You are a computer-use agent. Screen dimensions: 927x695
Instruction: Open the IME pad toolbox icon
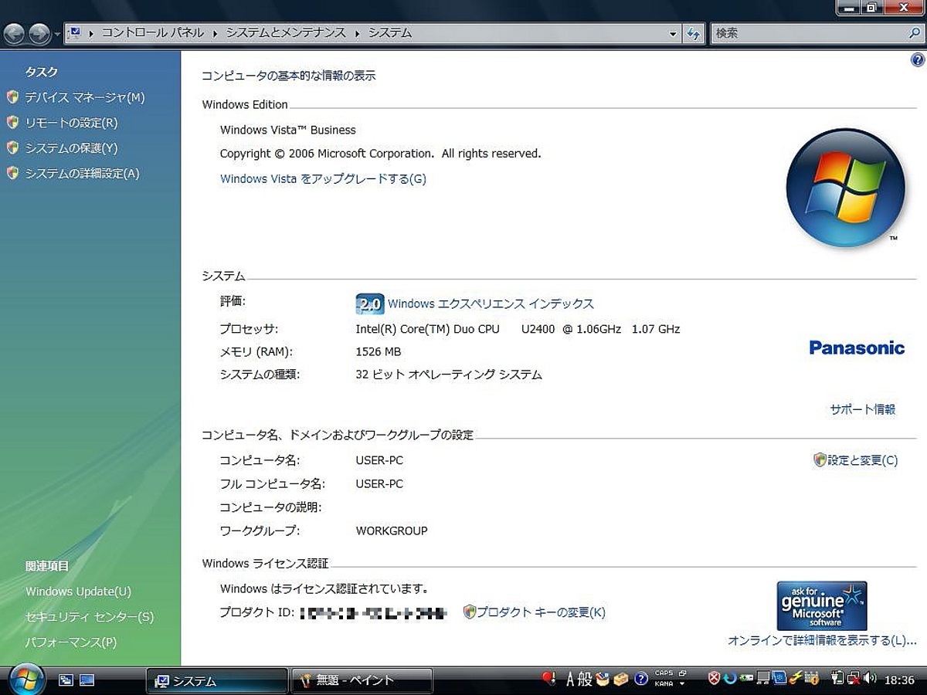click(602, 679)
